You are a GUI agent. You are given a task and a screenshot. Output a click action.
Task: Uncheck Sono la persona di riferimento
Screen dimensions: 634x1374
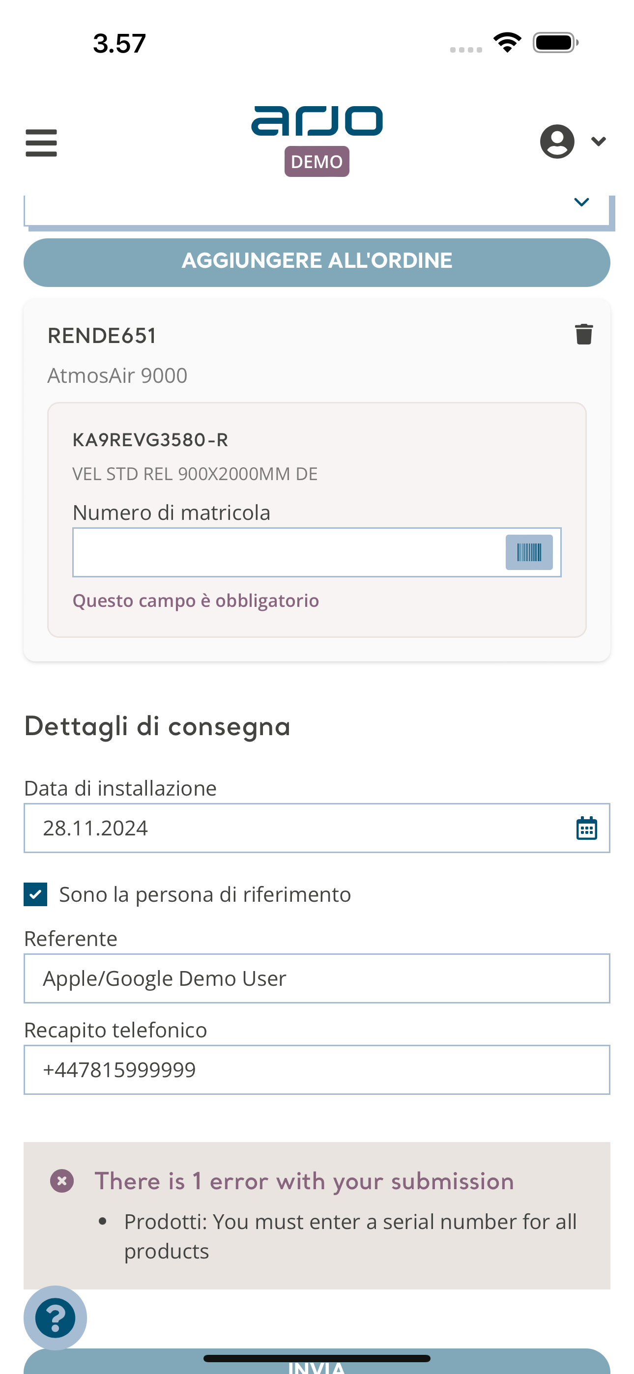tap(35, 894)
